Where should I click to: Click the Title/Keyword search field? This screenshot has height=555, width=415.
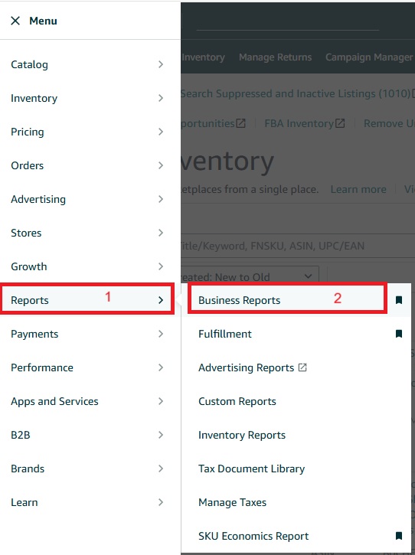[x=297, y=246]
